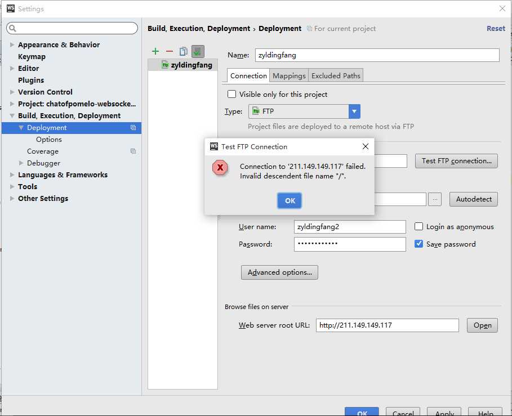
Task: Click the browse ellipsis button for root path
Action: tap(435, 199)
